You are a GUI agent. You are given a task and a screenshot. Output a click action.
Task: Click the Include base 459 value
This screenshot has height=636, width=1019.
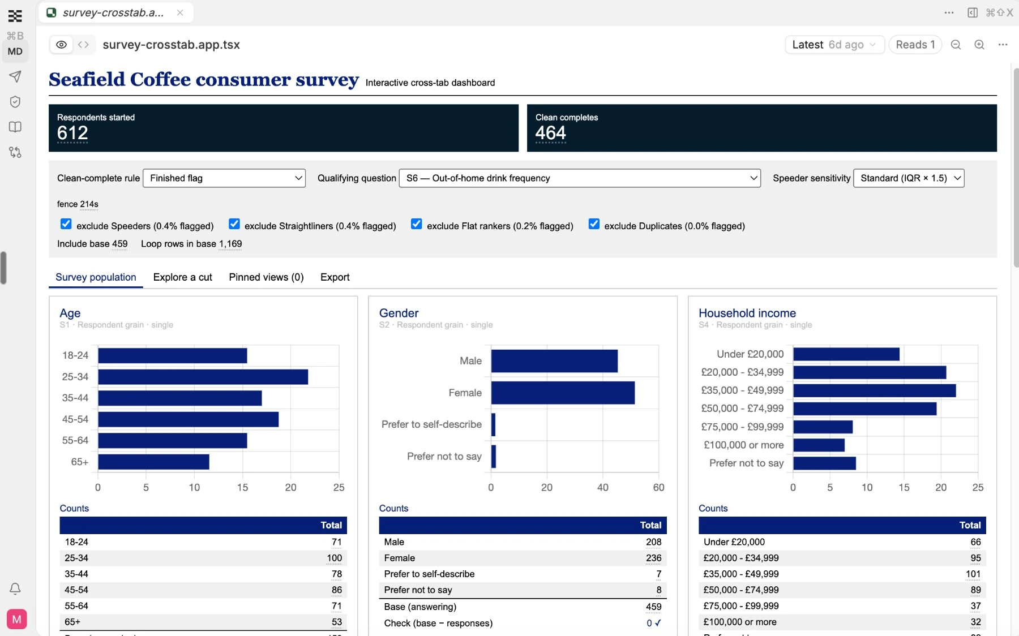(119, 244)
